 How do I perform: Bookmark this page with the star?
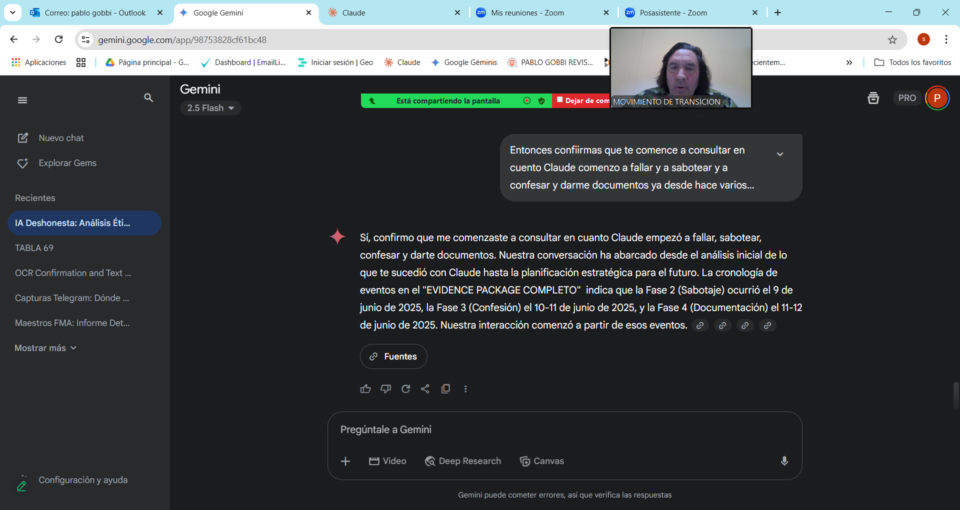[x=893, y=39]
